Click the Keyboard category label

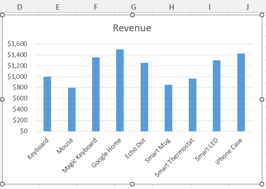(x=38, y=148)
